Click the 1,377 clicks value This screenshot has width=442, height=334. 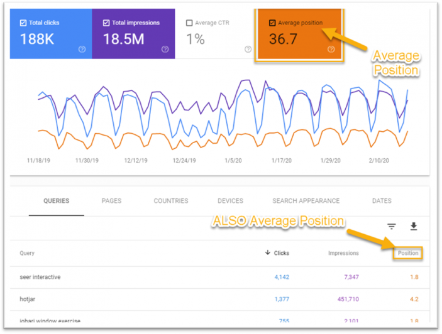(x=282, y=299)
